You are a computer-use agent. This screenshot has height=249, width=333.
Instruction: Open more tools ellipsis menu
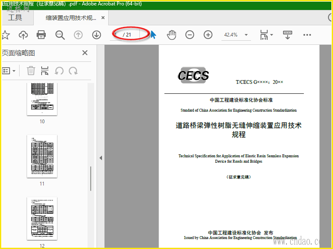307,35
